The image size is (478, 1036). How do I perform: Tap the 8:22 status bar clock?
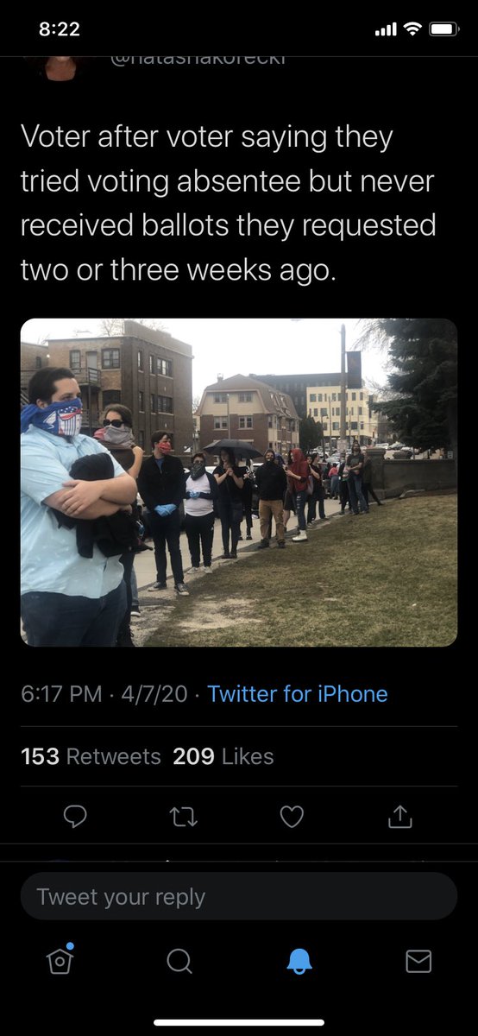[x=60, y=28]
